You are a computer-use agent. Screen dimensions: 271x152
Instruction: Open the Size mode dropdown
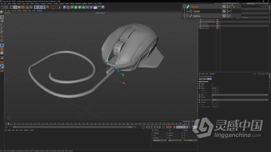tap(175, 140)
